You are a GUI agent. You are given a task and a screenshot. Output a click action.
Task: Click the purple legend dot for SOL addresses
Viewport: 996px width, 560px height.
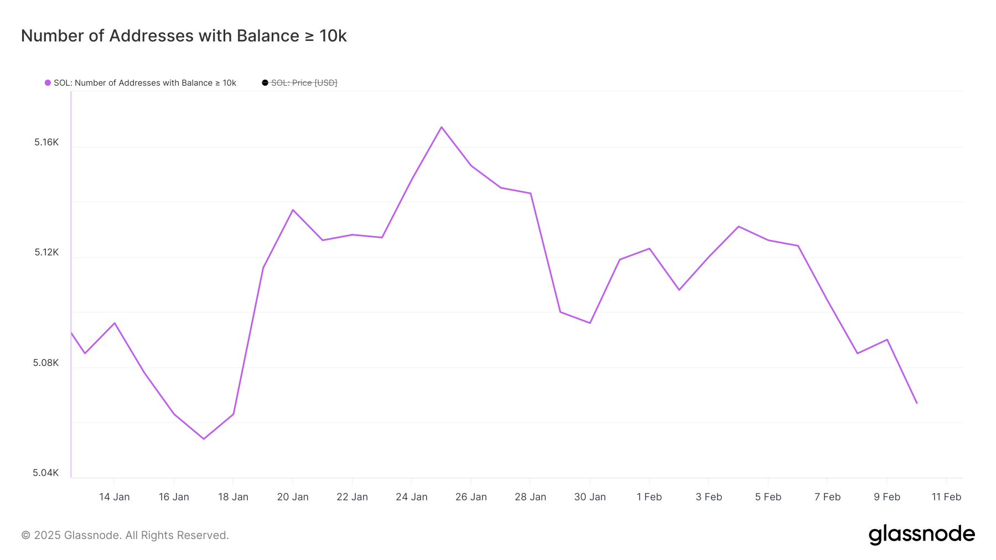coord(48,83)
